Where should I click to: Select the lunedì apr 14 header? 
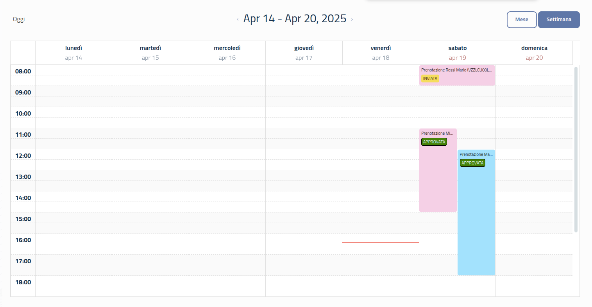coord(73,53)
